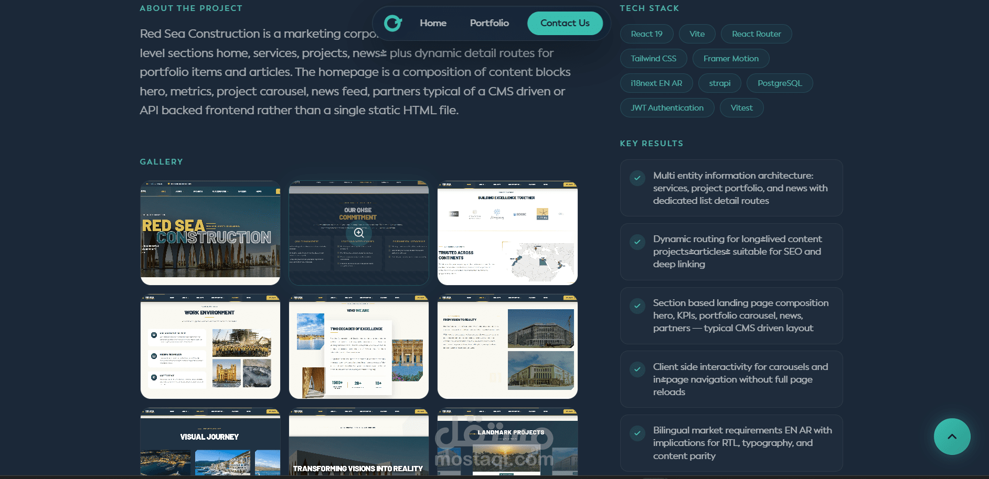This screenshot has height=479, width=989.
Task: Open the Landmark Projects gallery thumbnail
Action: click(x=507, y=442)
